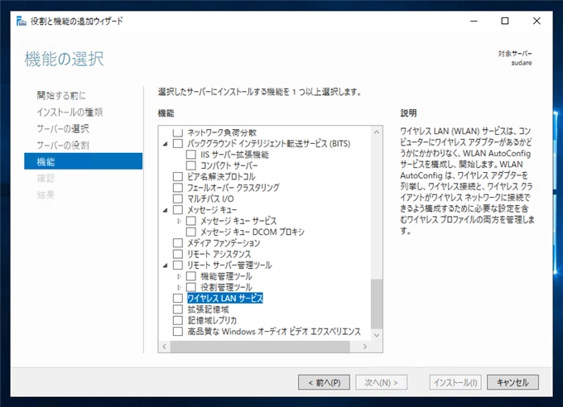Select the 記憶域レプリカ label
This screenshot has width=563, height=407.
[212, 320]
